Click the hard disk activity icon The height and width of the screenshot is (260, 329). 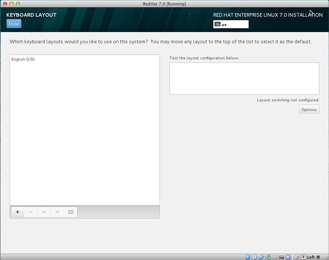[248, 257]
